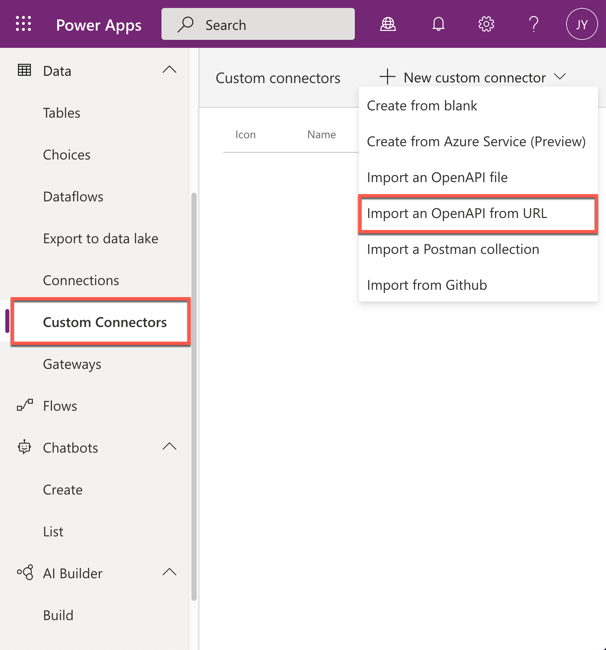
Task: Click the Search input field
Action: point(258,24)
